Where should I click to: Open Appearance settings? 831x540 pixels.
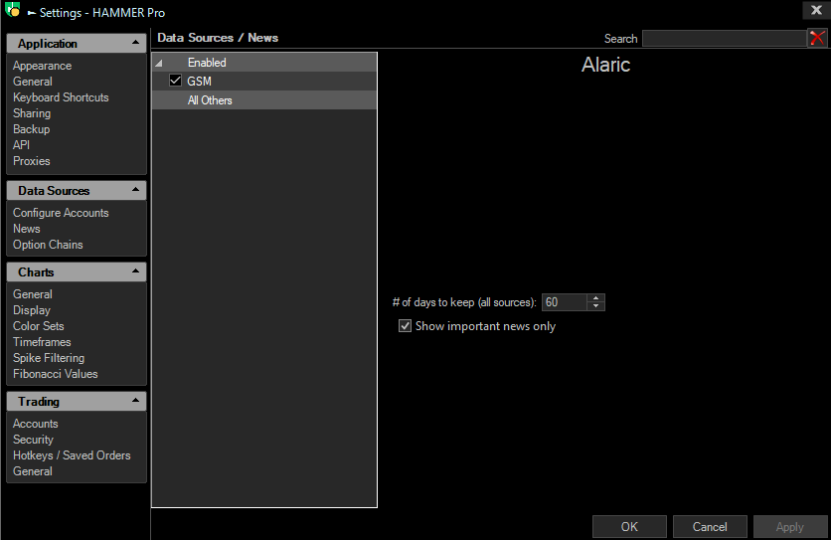pyautogui.click(x=43, y=66)
